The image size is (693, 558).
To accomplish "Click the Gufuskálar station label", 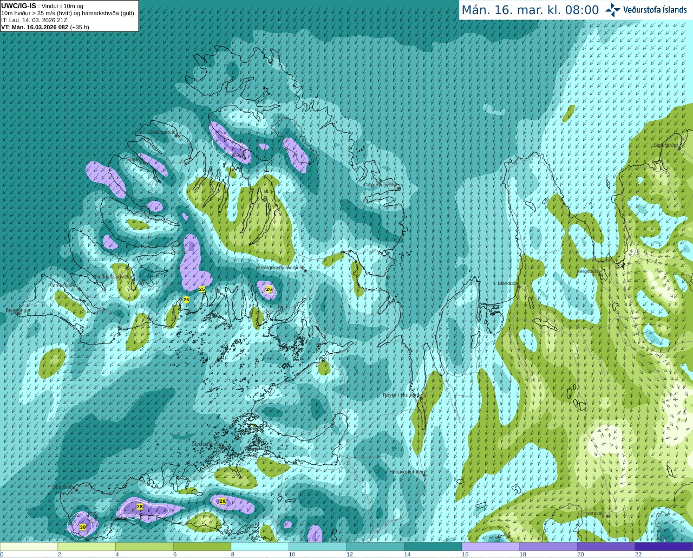I will pos(63,487).
